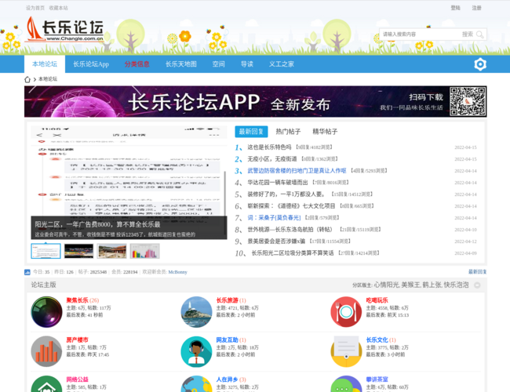This screenshot has height=392, width=510.
Task: Switch to 热门帖子 tab
Action: (x=288, y=132)
